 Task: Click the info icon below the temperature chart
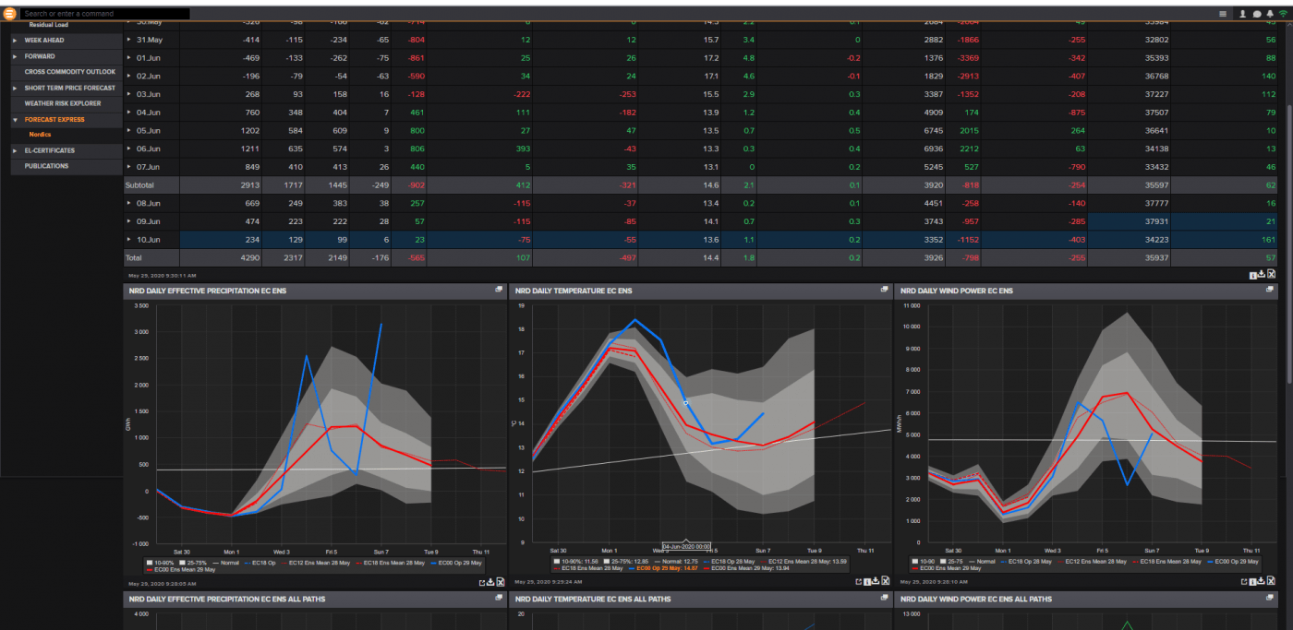coord(867,582)
